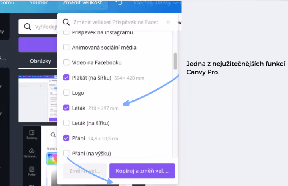Open the uploaded screenshot thumbnail

tap(38, 99)
